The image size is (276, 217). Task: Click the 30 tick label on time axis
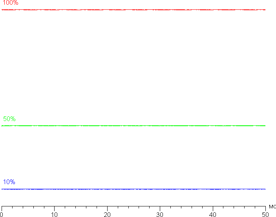click(x=160, y=215)
